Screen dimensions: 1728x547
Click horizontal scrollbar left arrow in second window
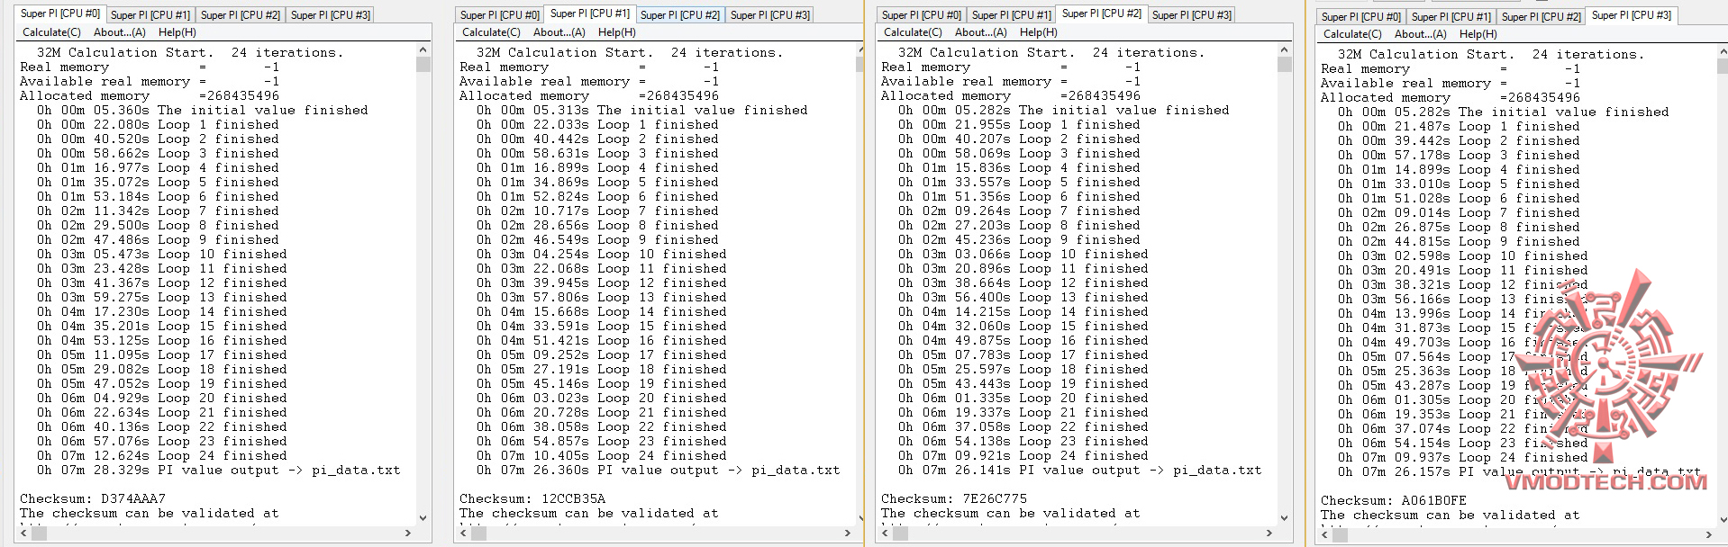[x=462, y=533]
